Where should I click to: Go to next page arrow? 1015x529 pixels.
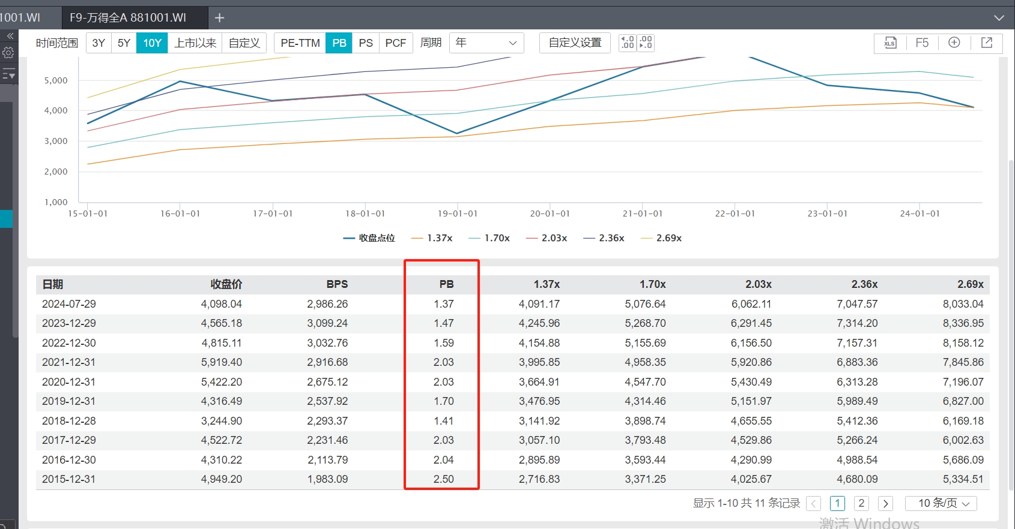[885, 504]
